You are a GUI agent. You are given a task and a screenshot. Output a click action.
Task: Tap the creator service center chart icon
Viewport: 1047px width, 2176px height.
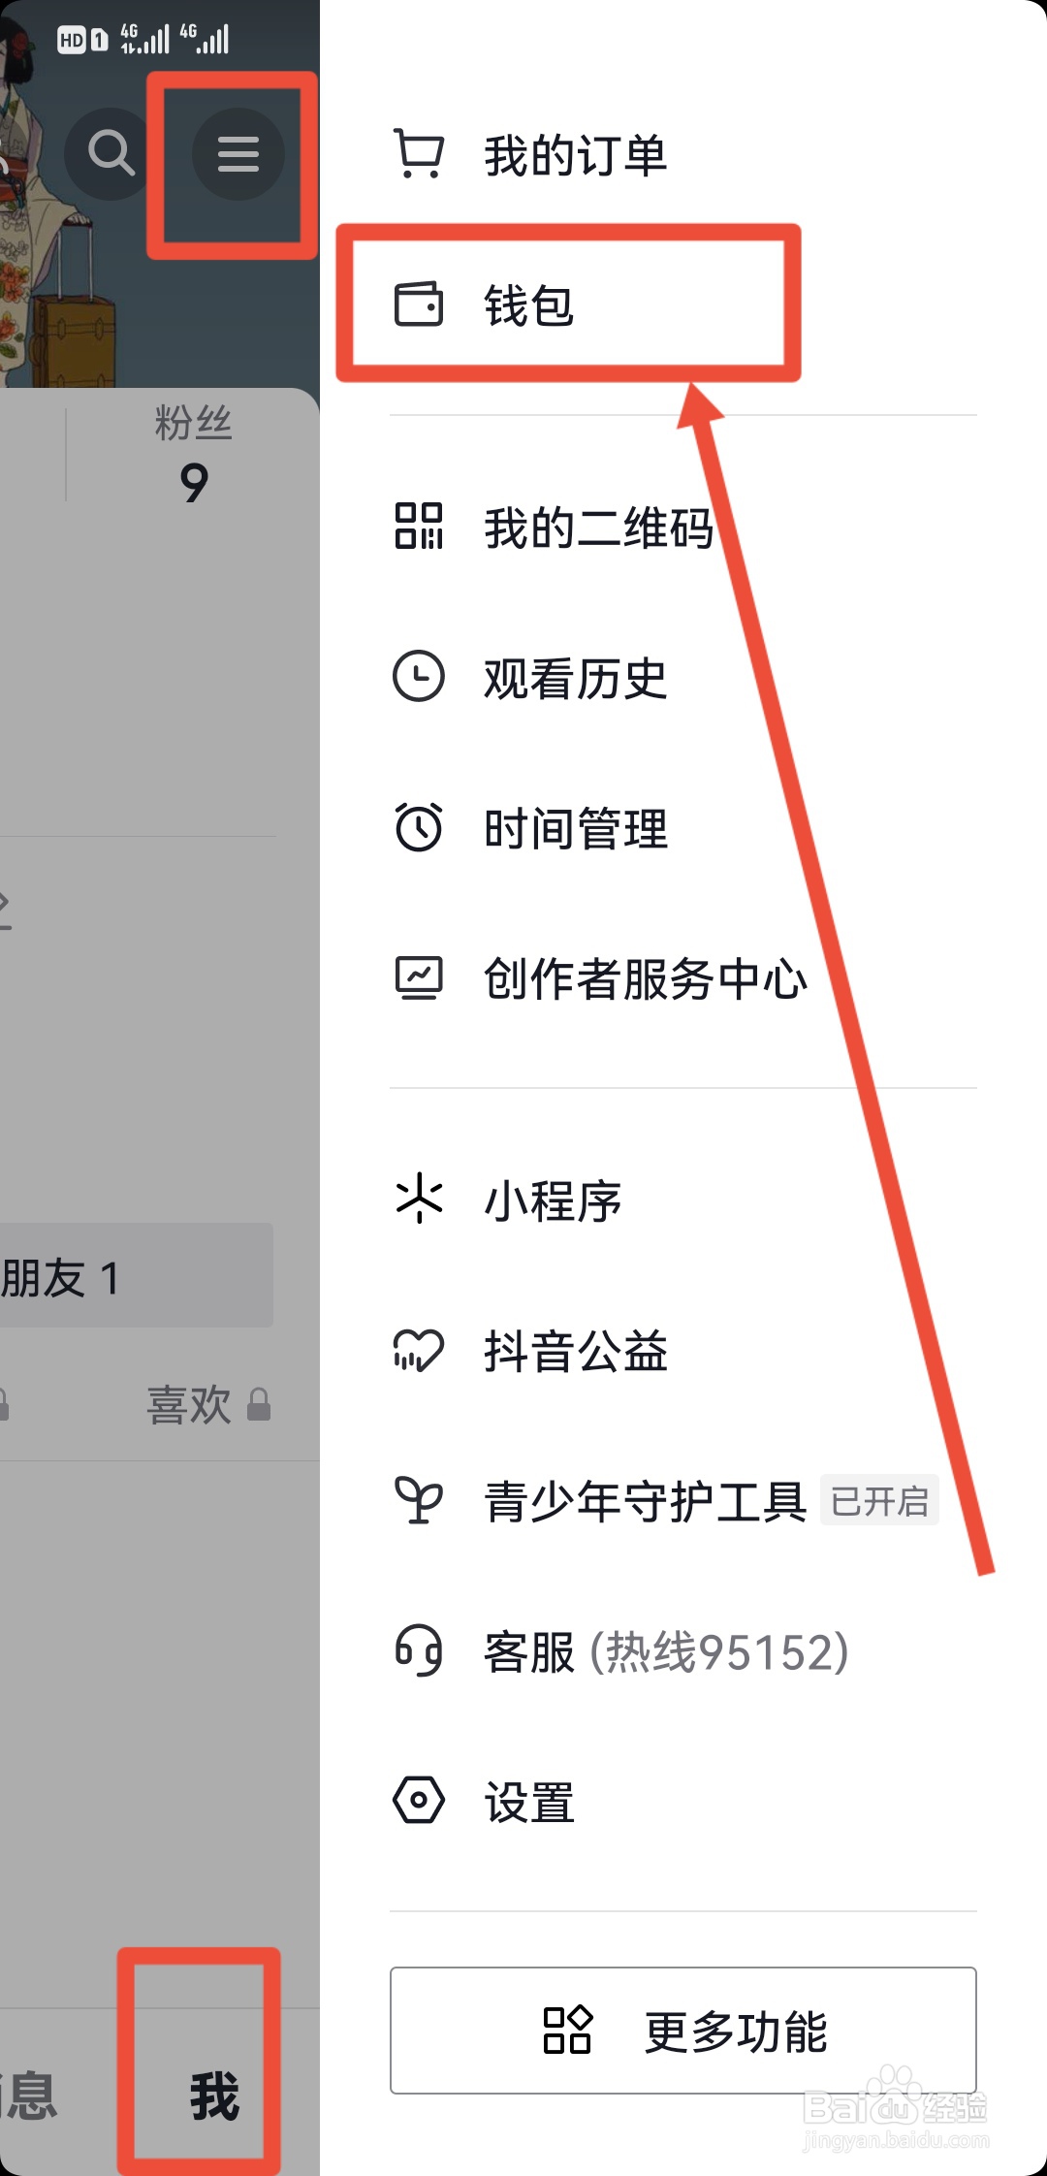pos(419,977)
